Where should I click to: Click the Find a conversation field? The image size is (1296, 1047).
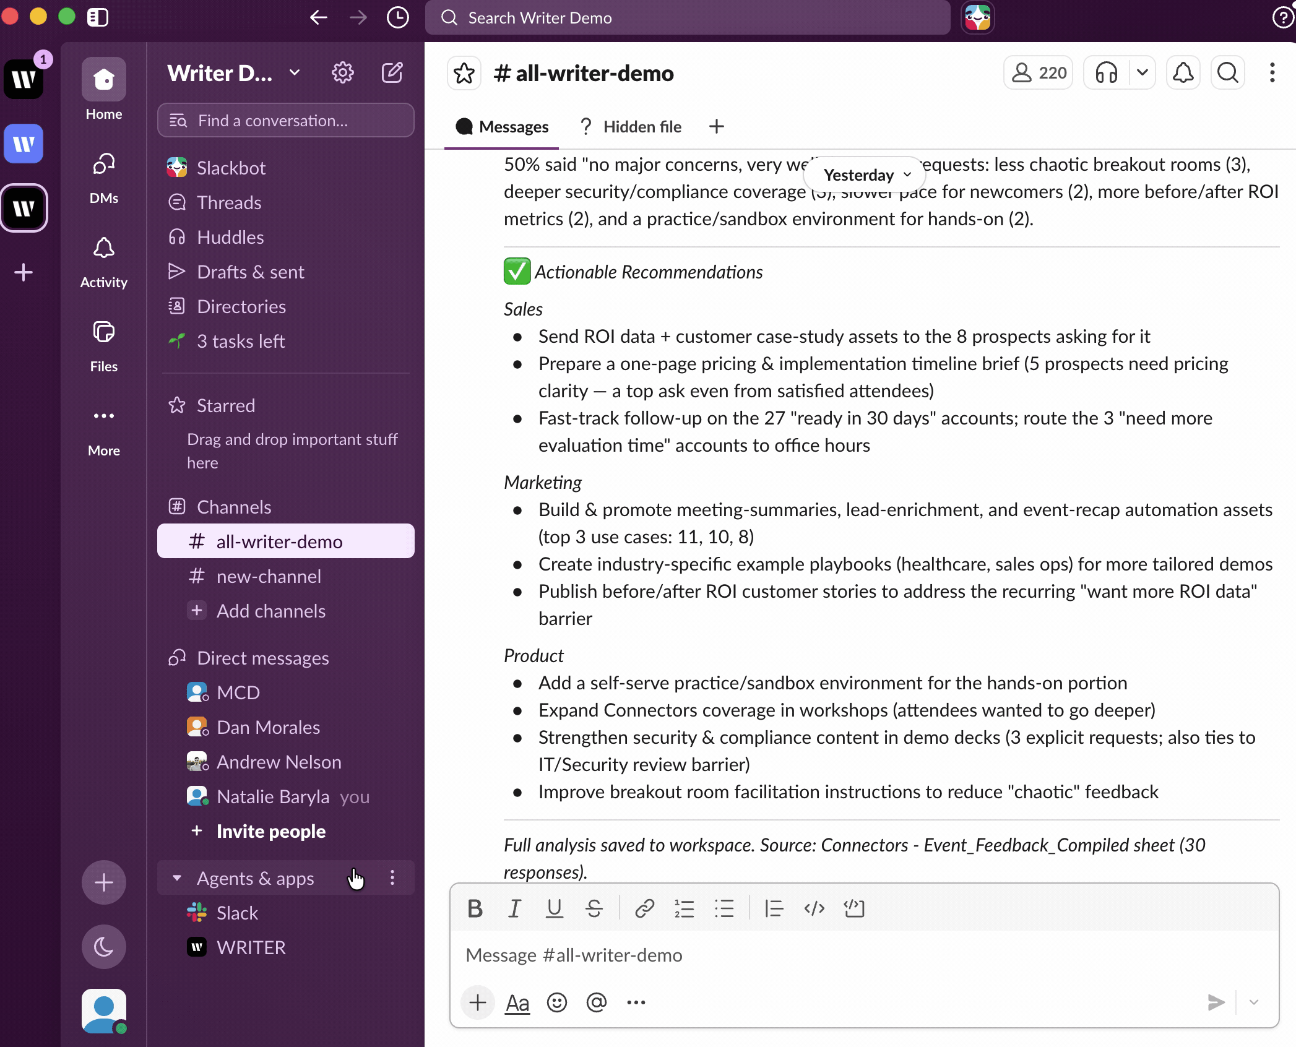[x=286, y=120]
